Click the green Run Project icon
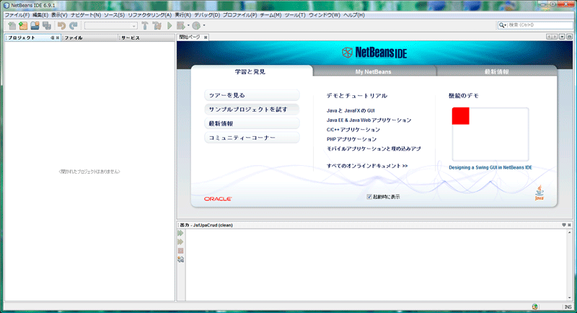The image size is (577, 313). point(170,26)
